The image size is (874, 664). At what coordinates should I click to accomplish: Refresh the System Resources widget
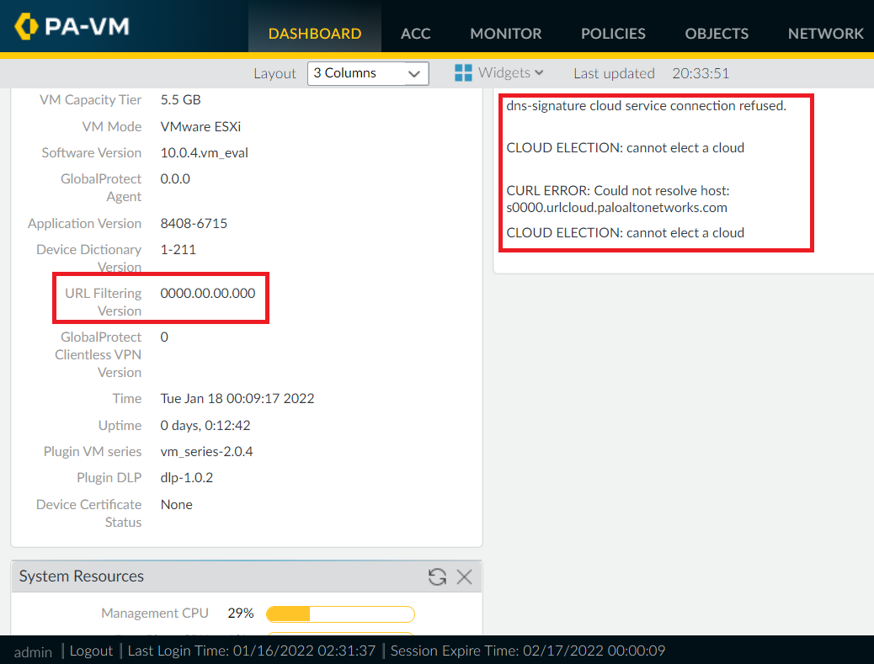tap(438, 576)
